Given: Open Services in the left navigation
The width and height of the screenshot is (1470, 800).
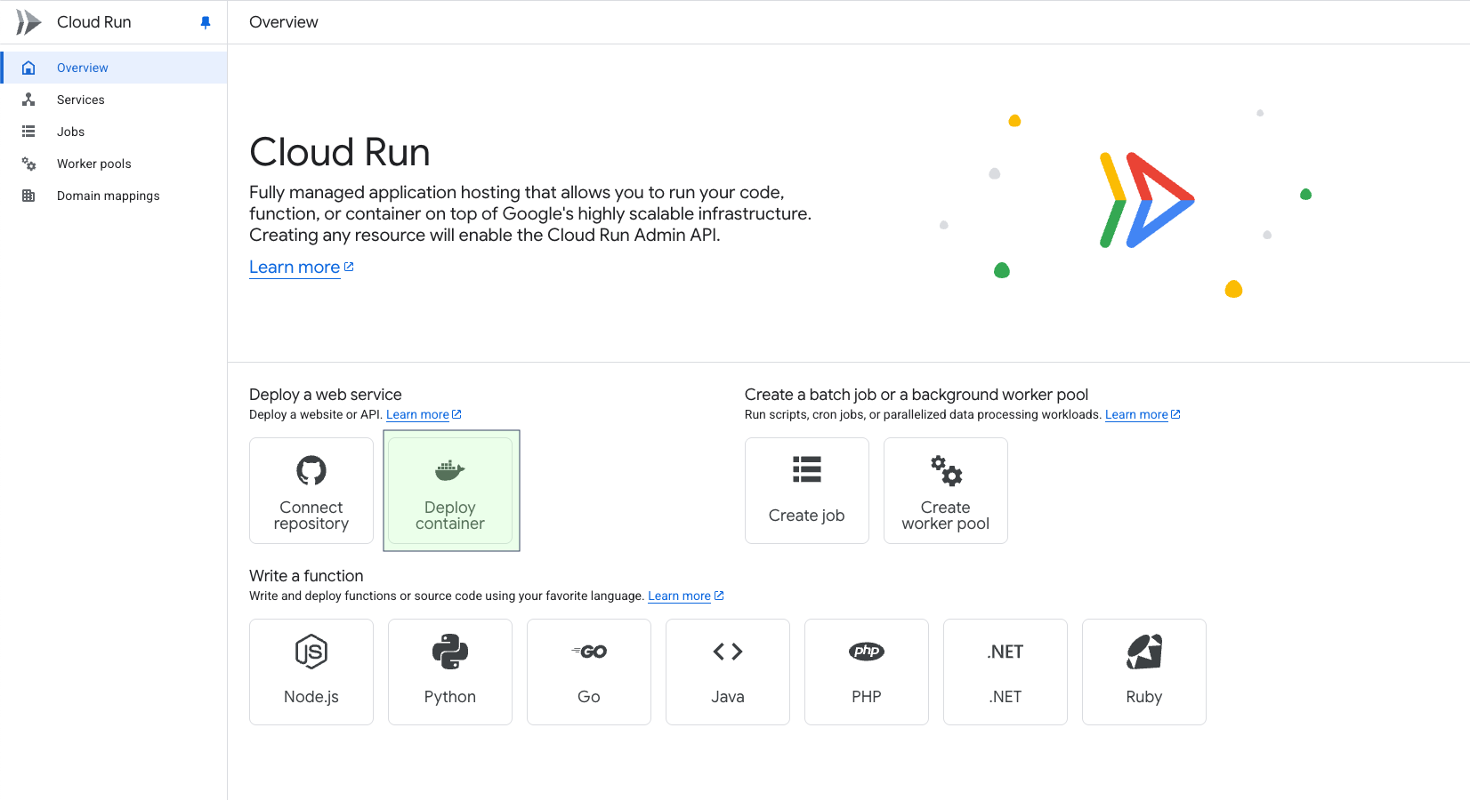Looking at the screenshot, I should [x=81, y=100].
